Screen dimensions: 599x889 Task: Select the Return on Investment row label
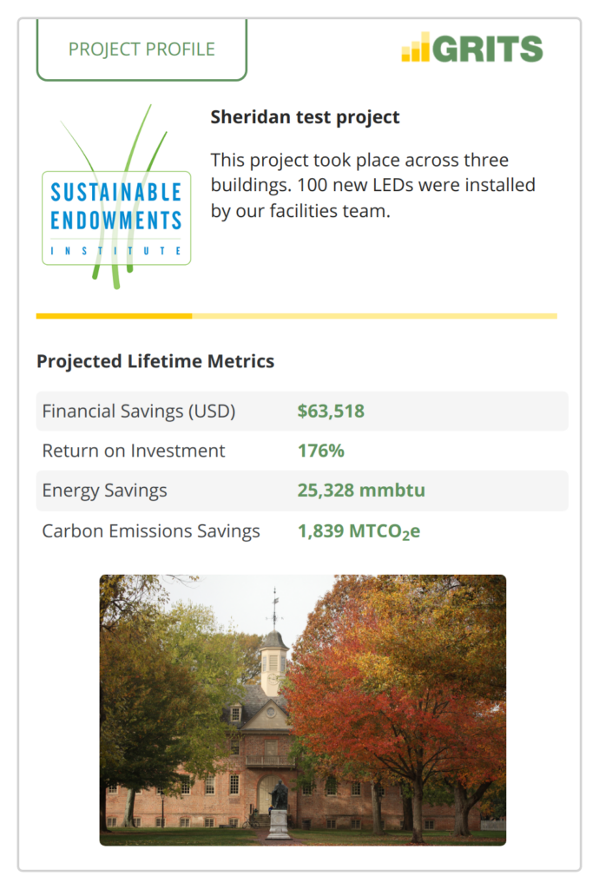tap(134, 451)
